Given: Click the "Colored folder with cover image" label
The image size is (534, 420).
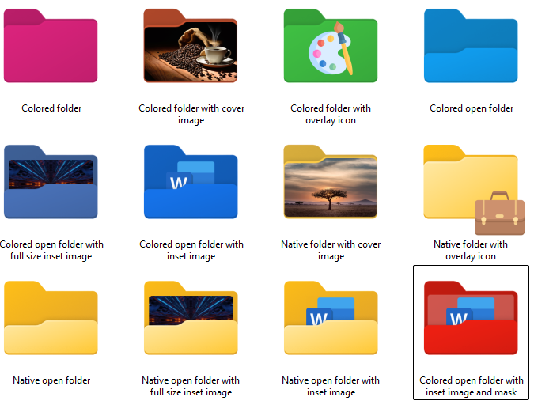Looking at the screenshot, I should tap(191, 115).
